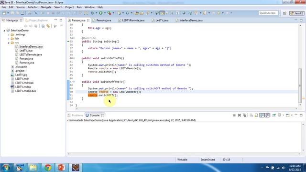Viewport: 306px width, 172px height.
Task: Collapse the switchOffTheTV method fold marker
Action: click(x=74, y=82)
